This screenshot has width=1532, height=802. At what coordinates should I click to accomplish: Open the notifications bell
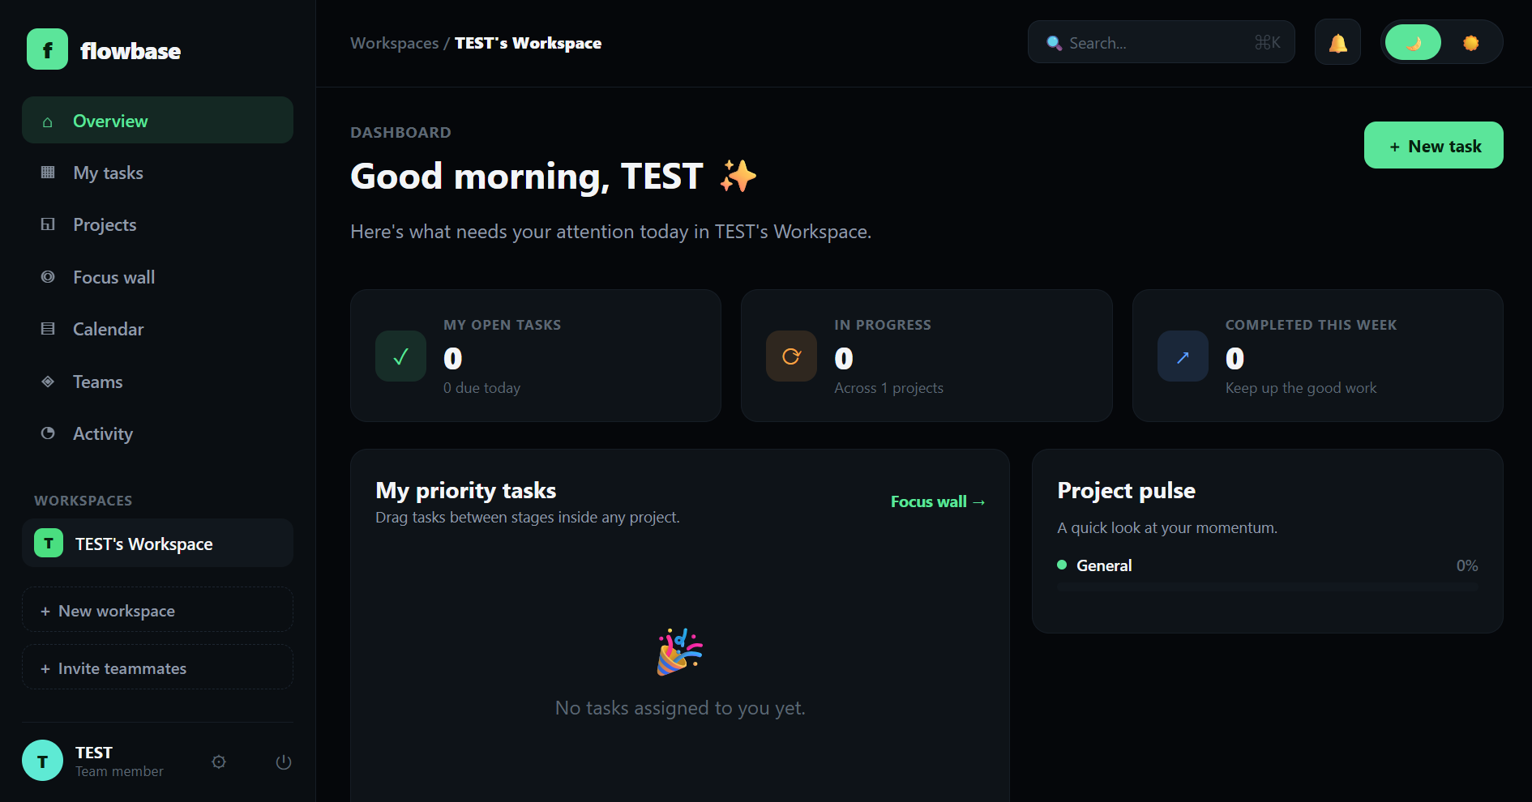point(1337,42)
